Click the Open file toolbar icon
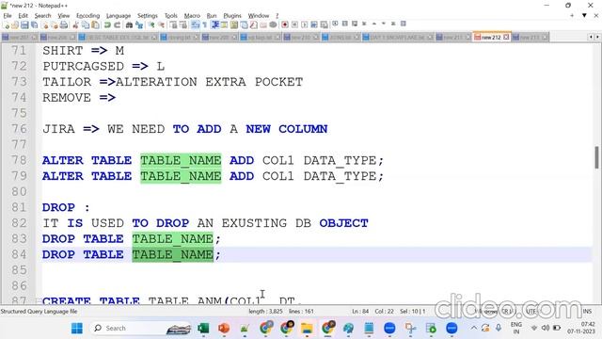 tap(15, 25)
